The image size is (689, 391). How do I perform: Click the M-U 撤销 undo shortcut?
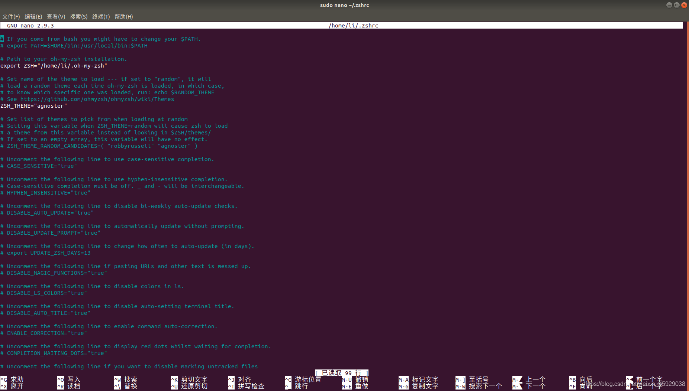[x=355, y=379]
